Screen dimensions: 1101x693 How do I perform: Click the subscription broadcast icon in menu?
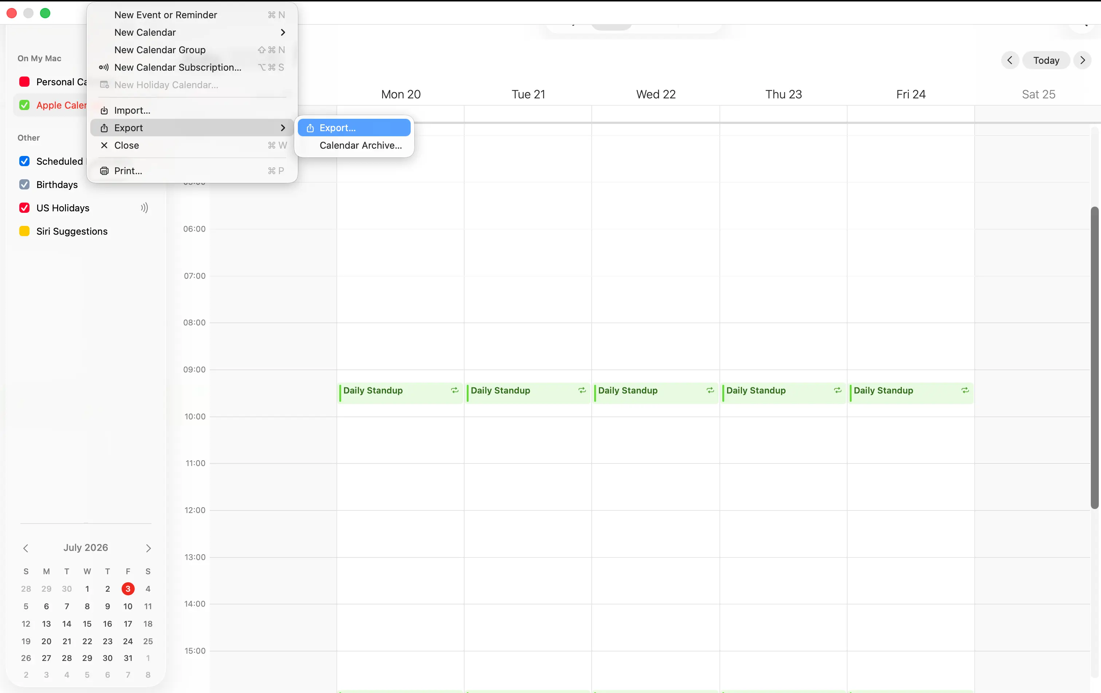coord(104,67)
